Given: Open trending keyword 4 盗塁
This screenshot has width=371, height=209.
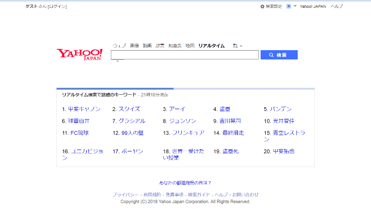Looking at the screenshot, I should [225, 109].
